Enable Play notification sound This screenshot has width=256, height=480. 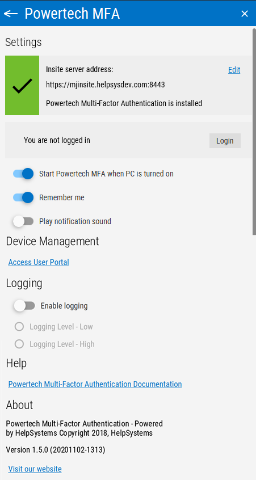[23, 221]
